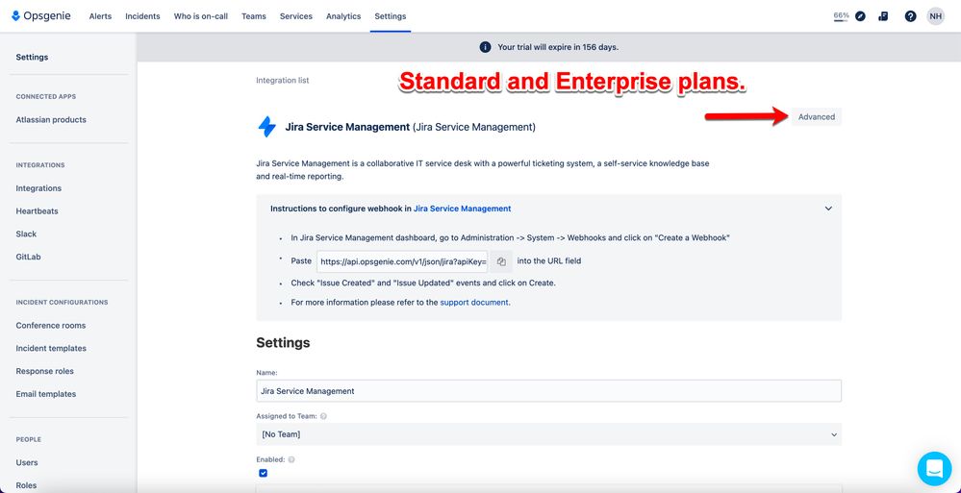The image size is (961, 493).
Task: Open the Analytics tab
Action: click(343, 16)
